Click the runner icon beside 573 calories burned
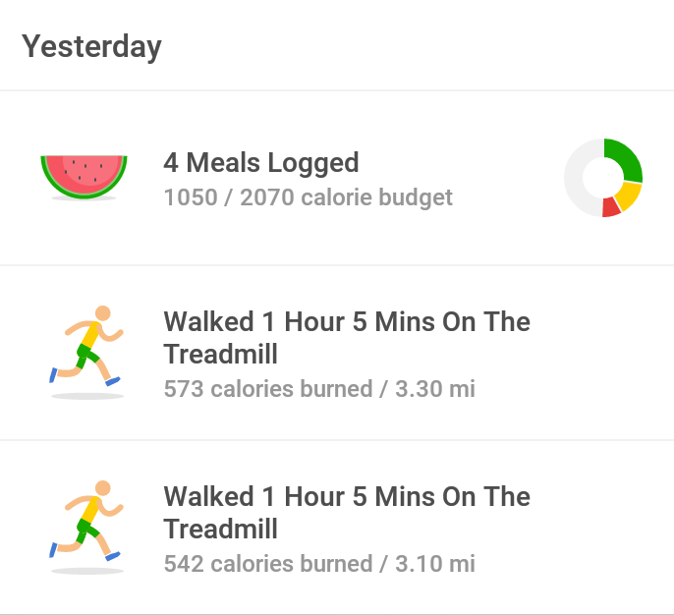 click(x=86, y=351)
